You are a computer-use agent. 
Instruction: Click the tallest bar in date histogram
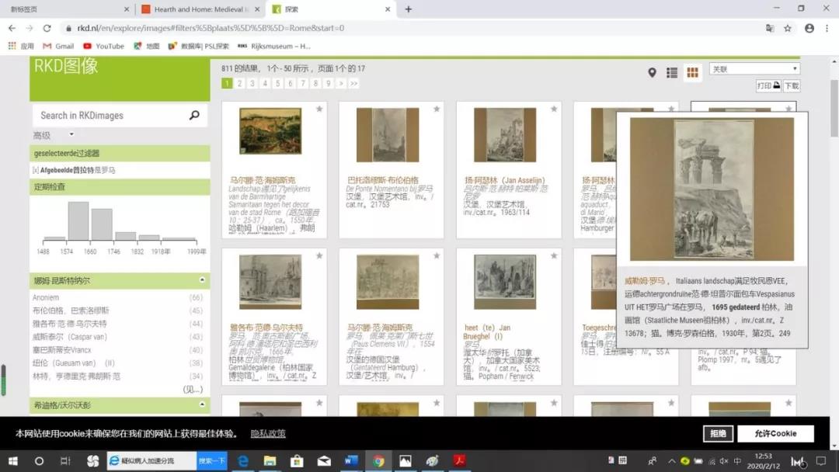coord(78,221)
